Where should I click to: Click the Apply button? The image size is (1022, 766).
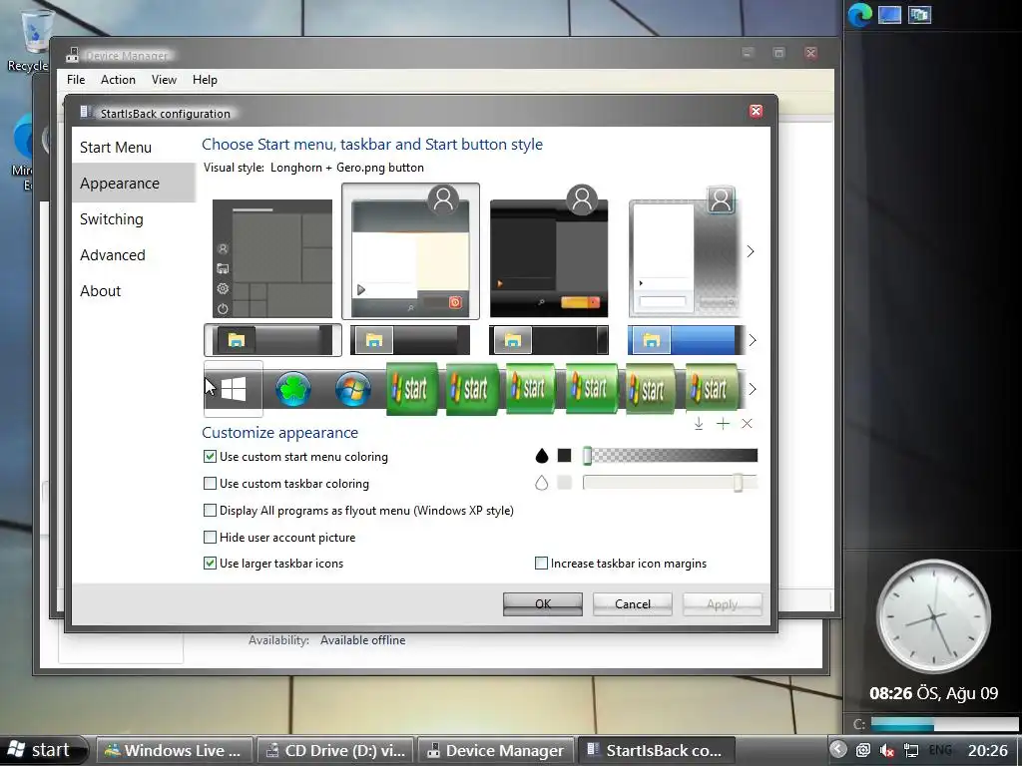pos(723,603)
